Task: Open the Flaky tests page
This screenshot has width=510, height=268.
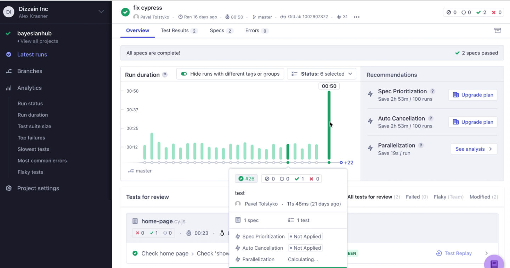Action: (x=30, y=172)
